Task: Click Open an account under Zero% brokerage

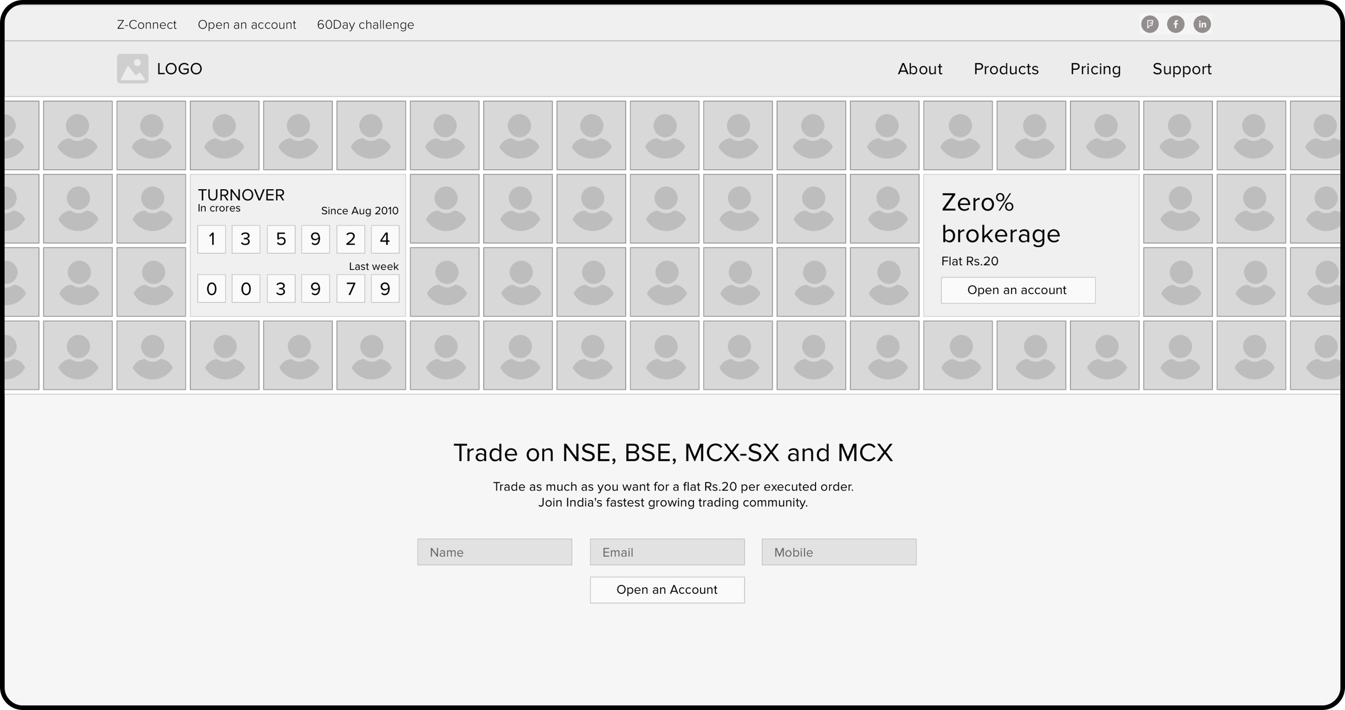Action: click(1017, 290)
